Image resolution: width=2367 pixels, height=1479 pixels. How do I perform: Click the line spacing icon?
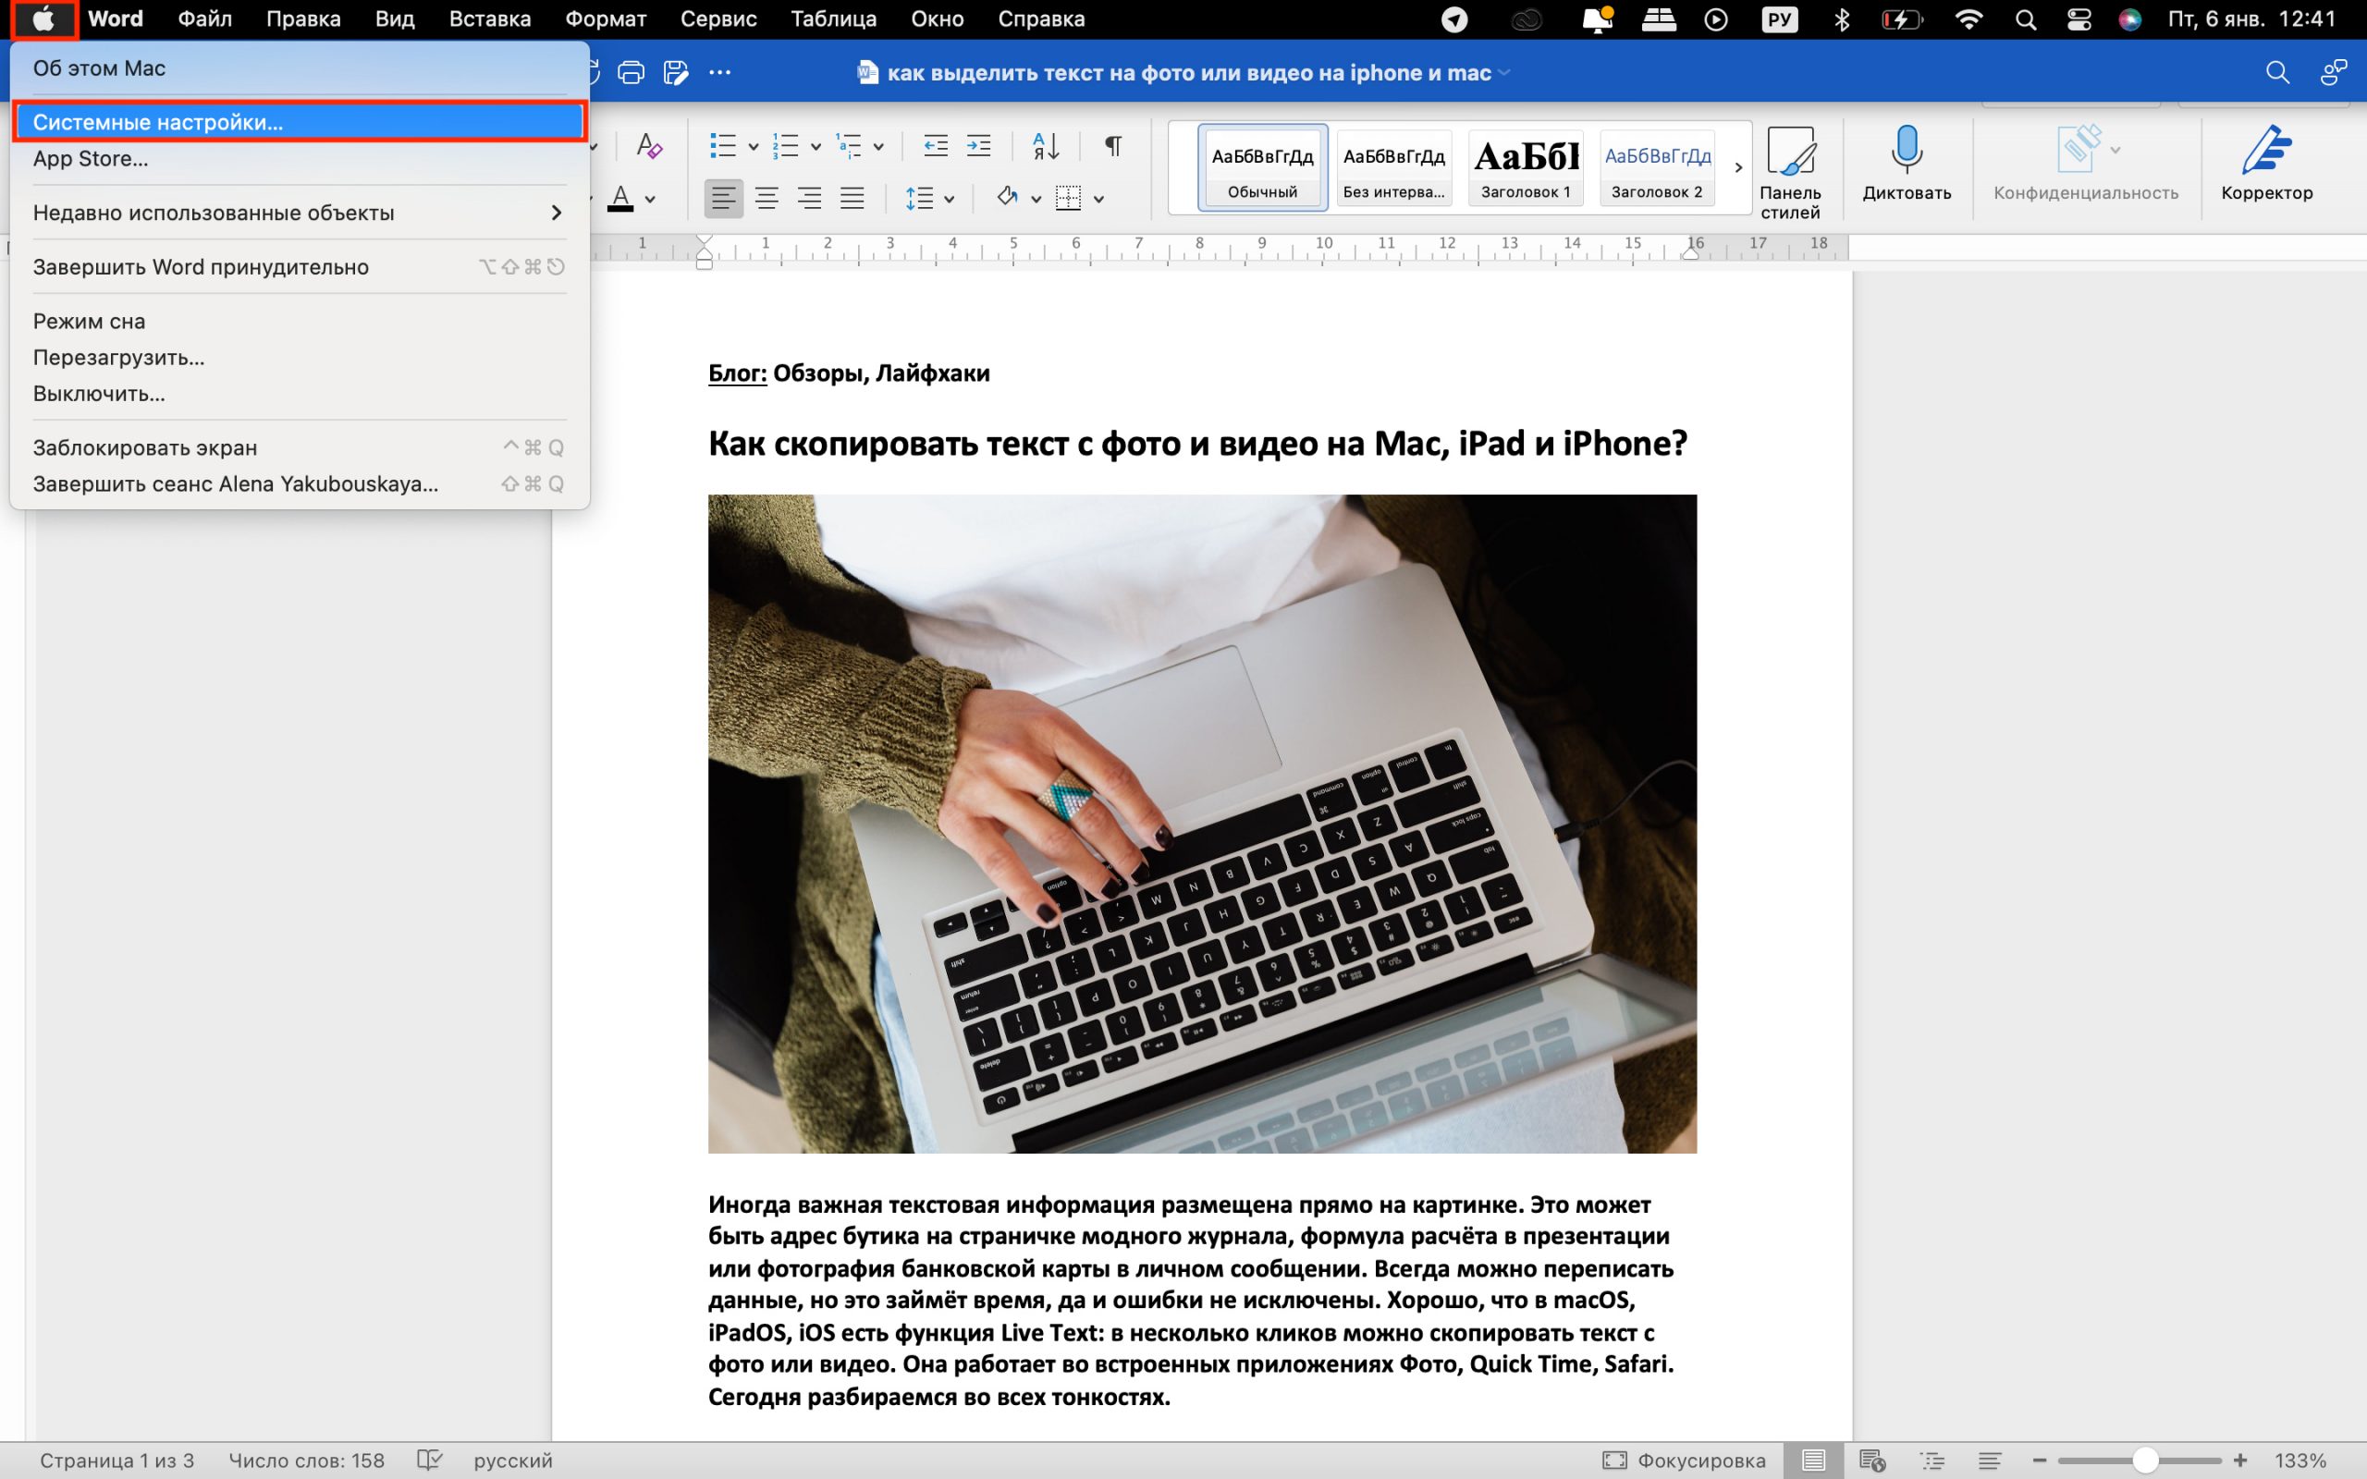(x=919, y=199)
